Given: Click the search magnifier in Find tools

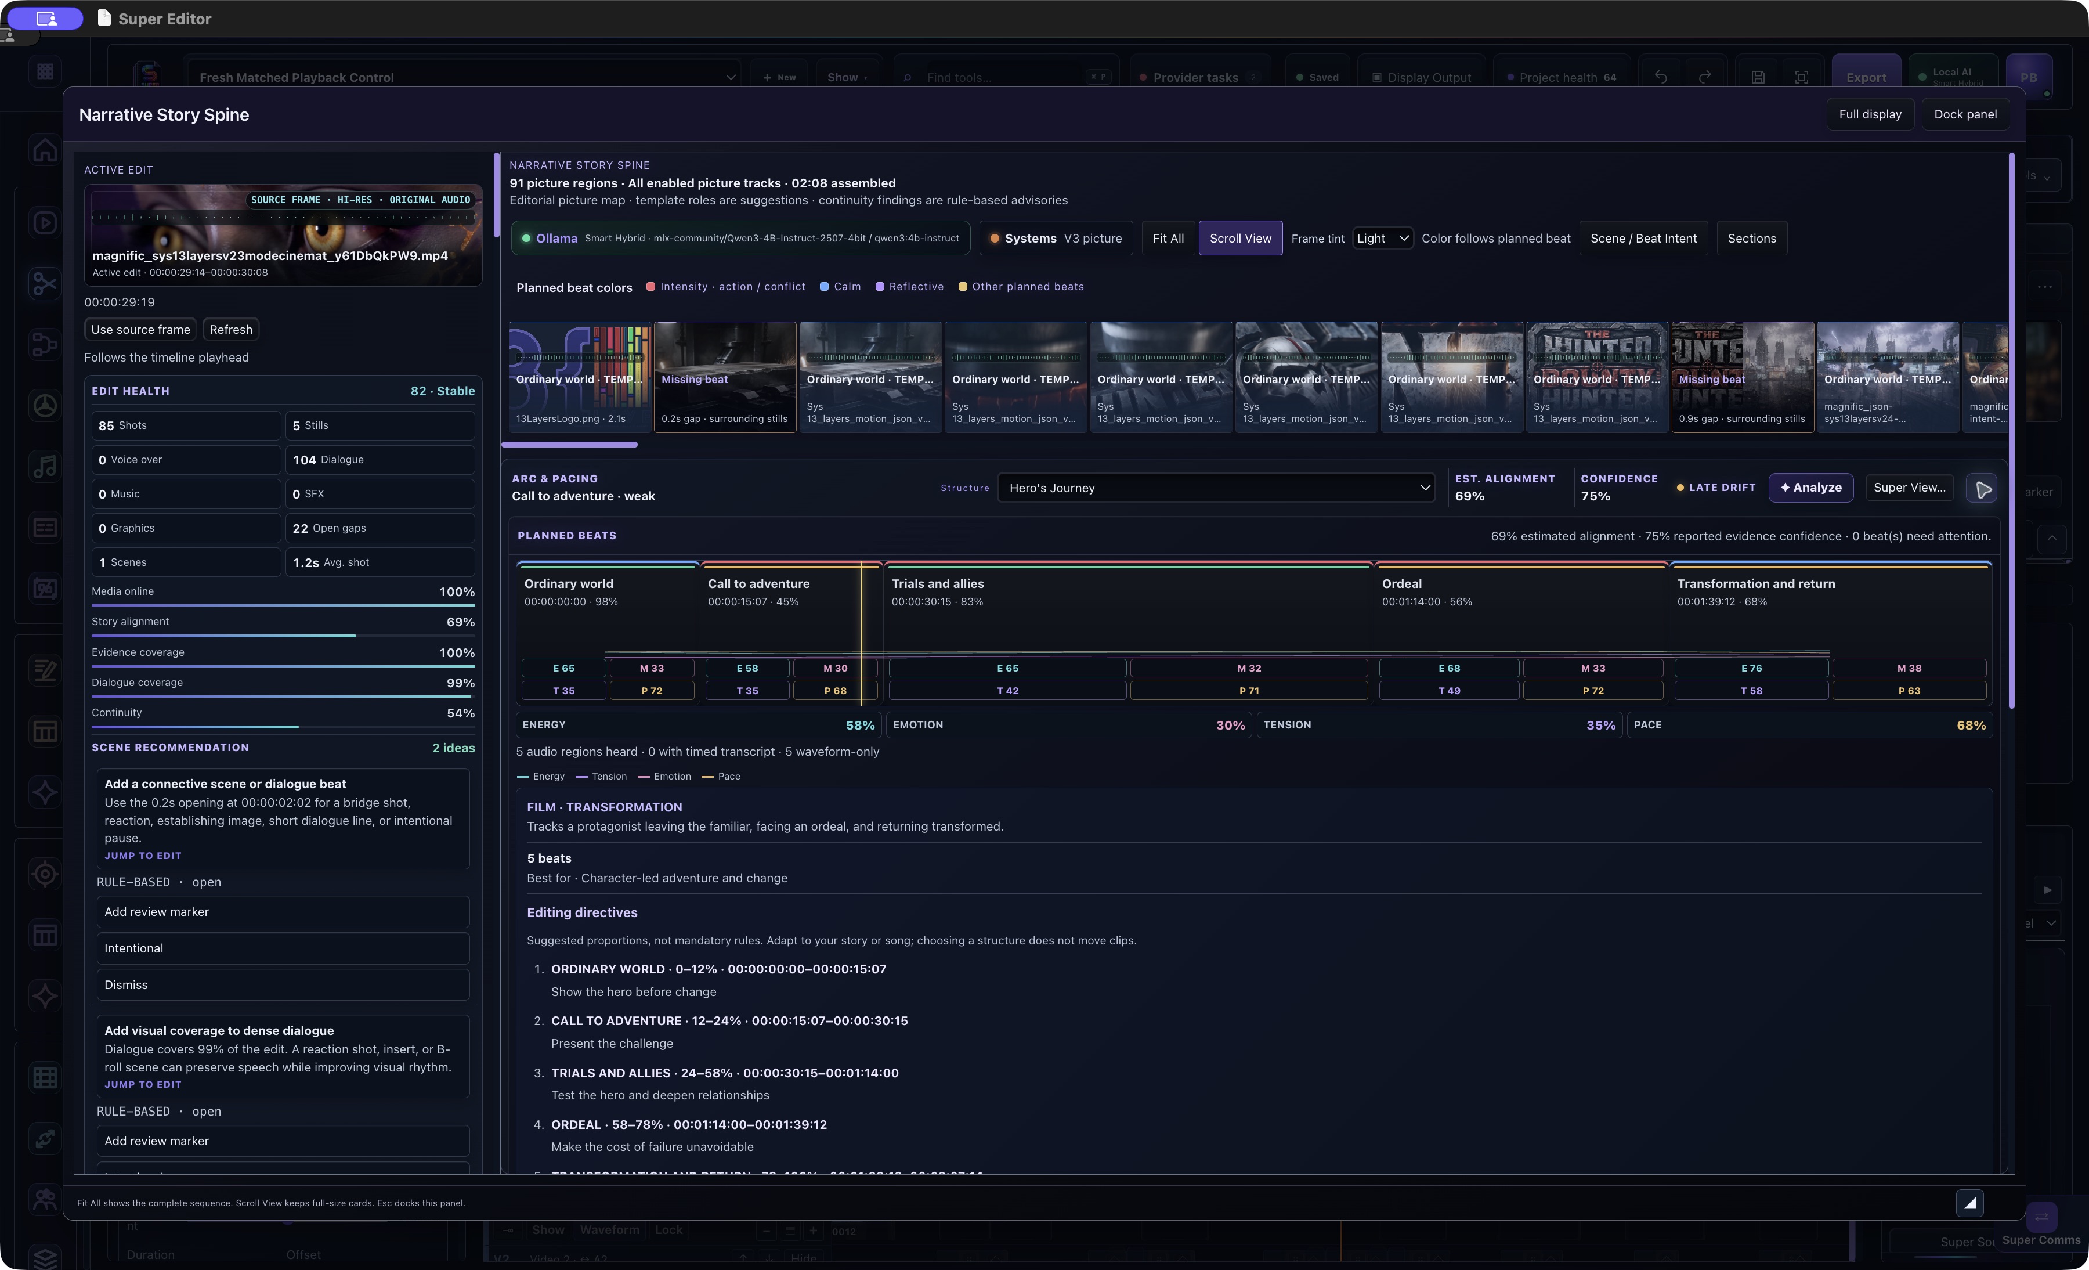Looking at the screenshot, I should 908,77.
